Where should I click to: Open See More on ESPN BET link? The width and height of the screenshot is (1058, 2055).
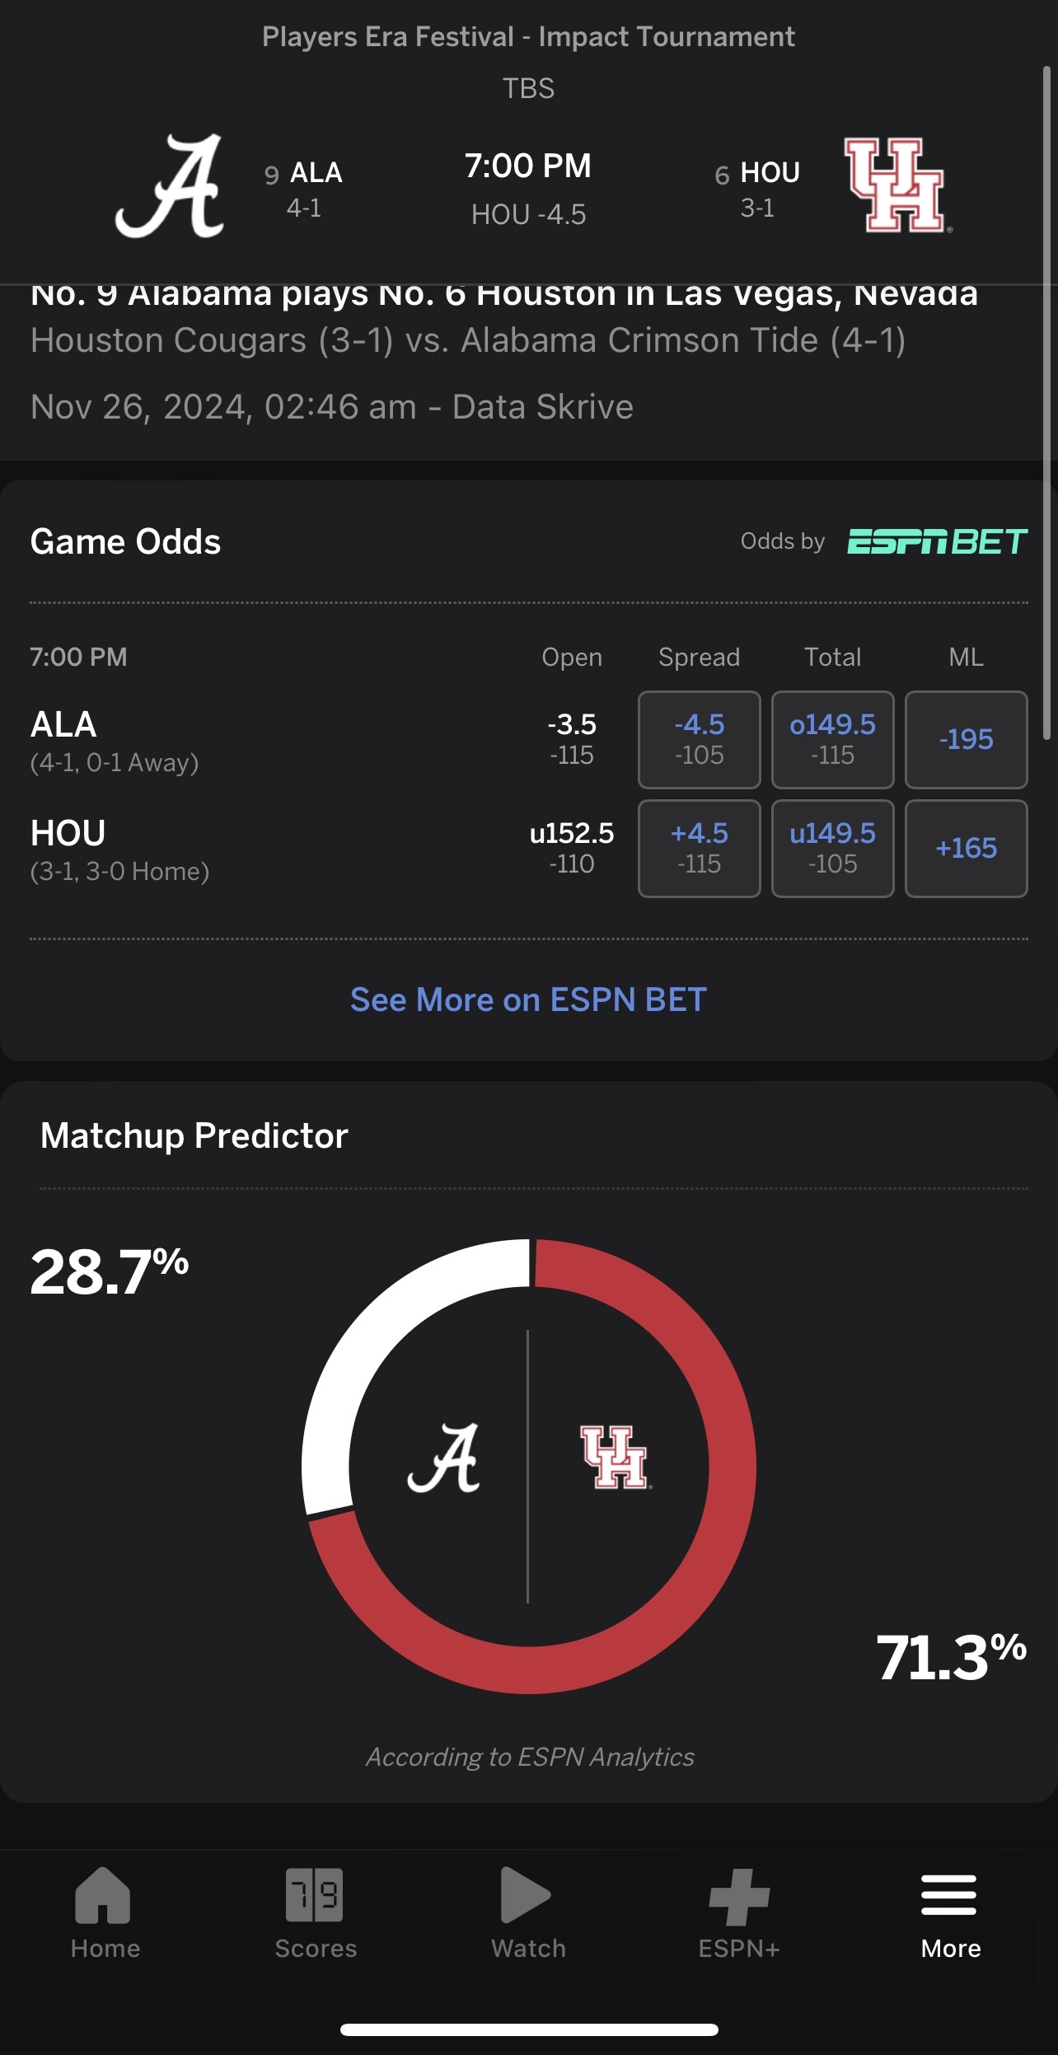coord(529,999)
